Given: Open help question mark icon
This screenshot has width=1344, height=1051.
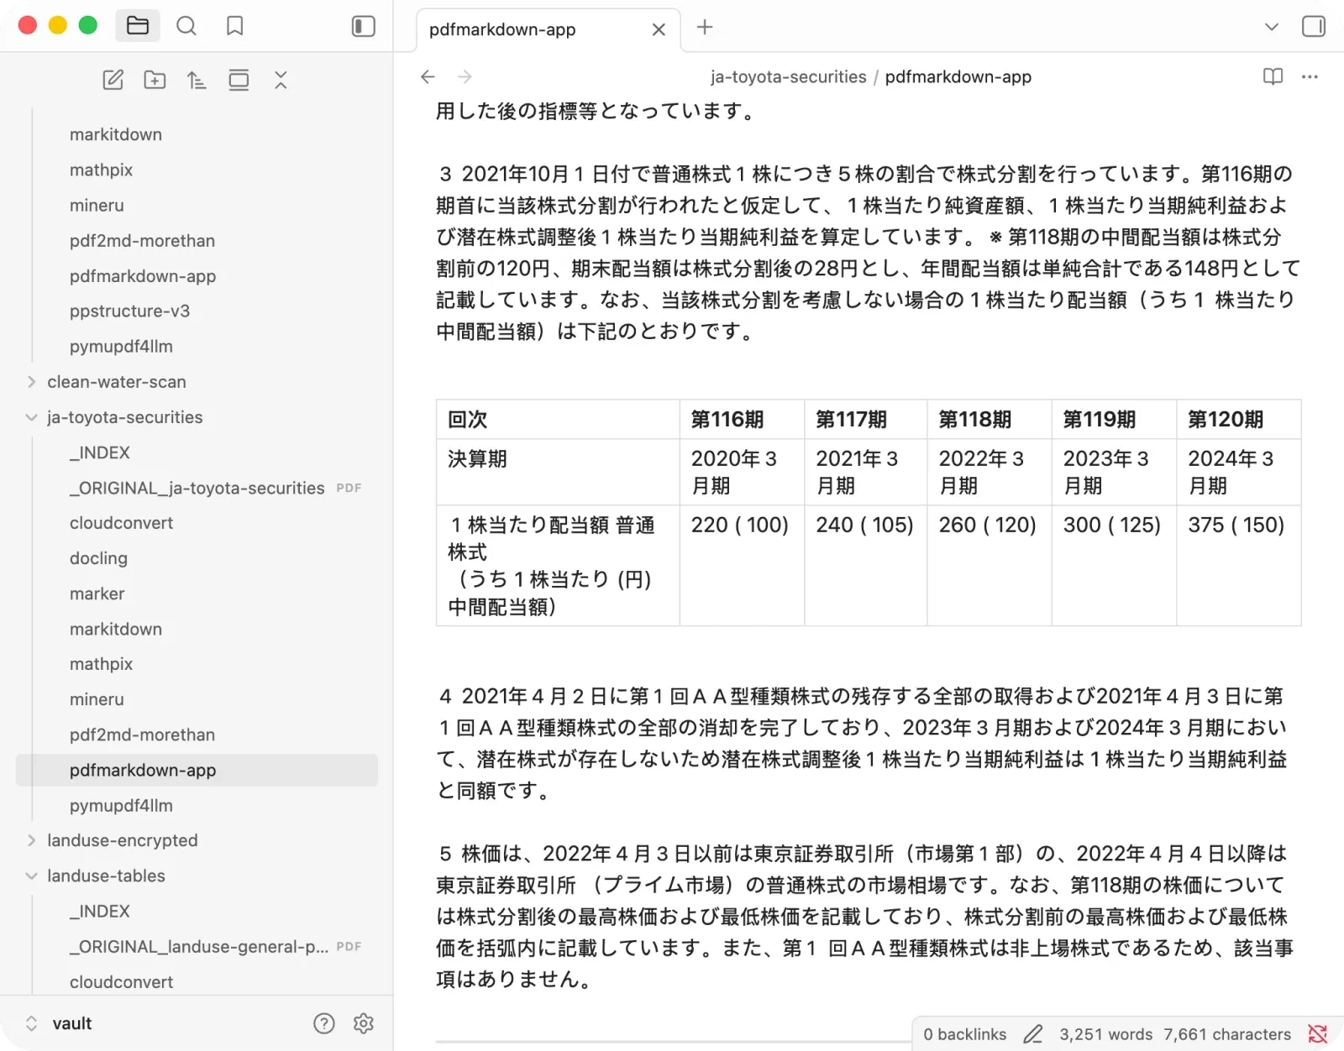Looking at the screenshot, I should [x=324, y=1023].
